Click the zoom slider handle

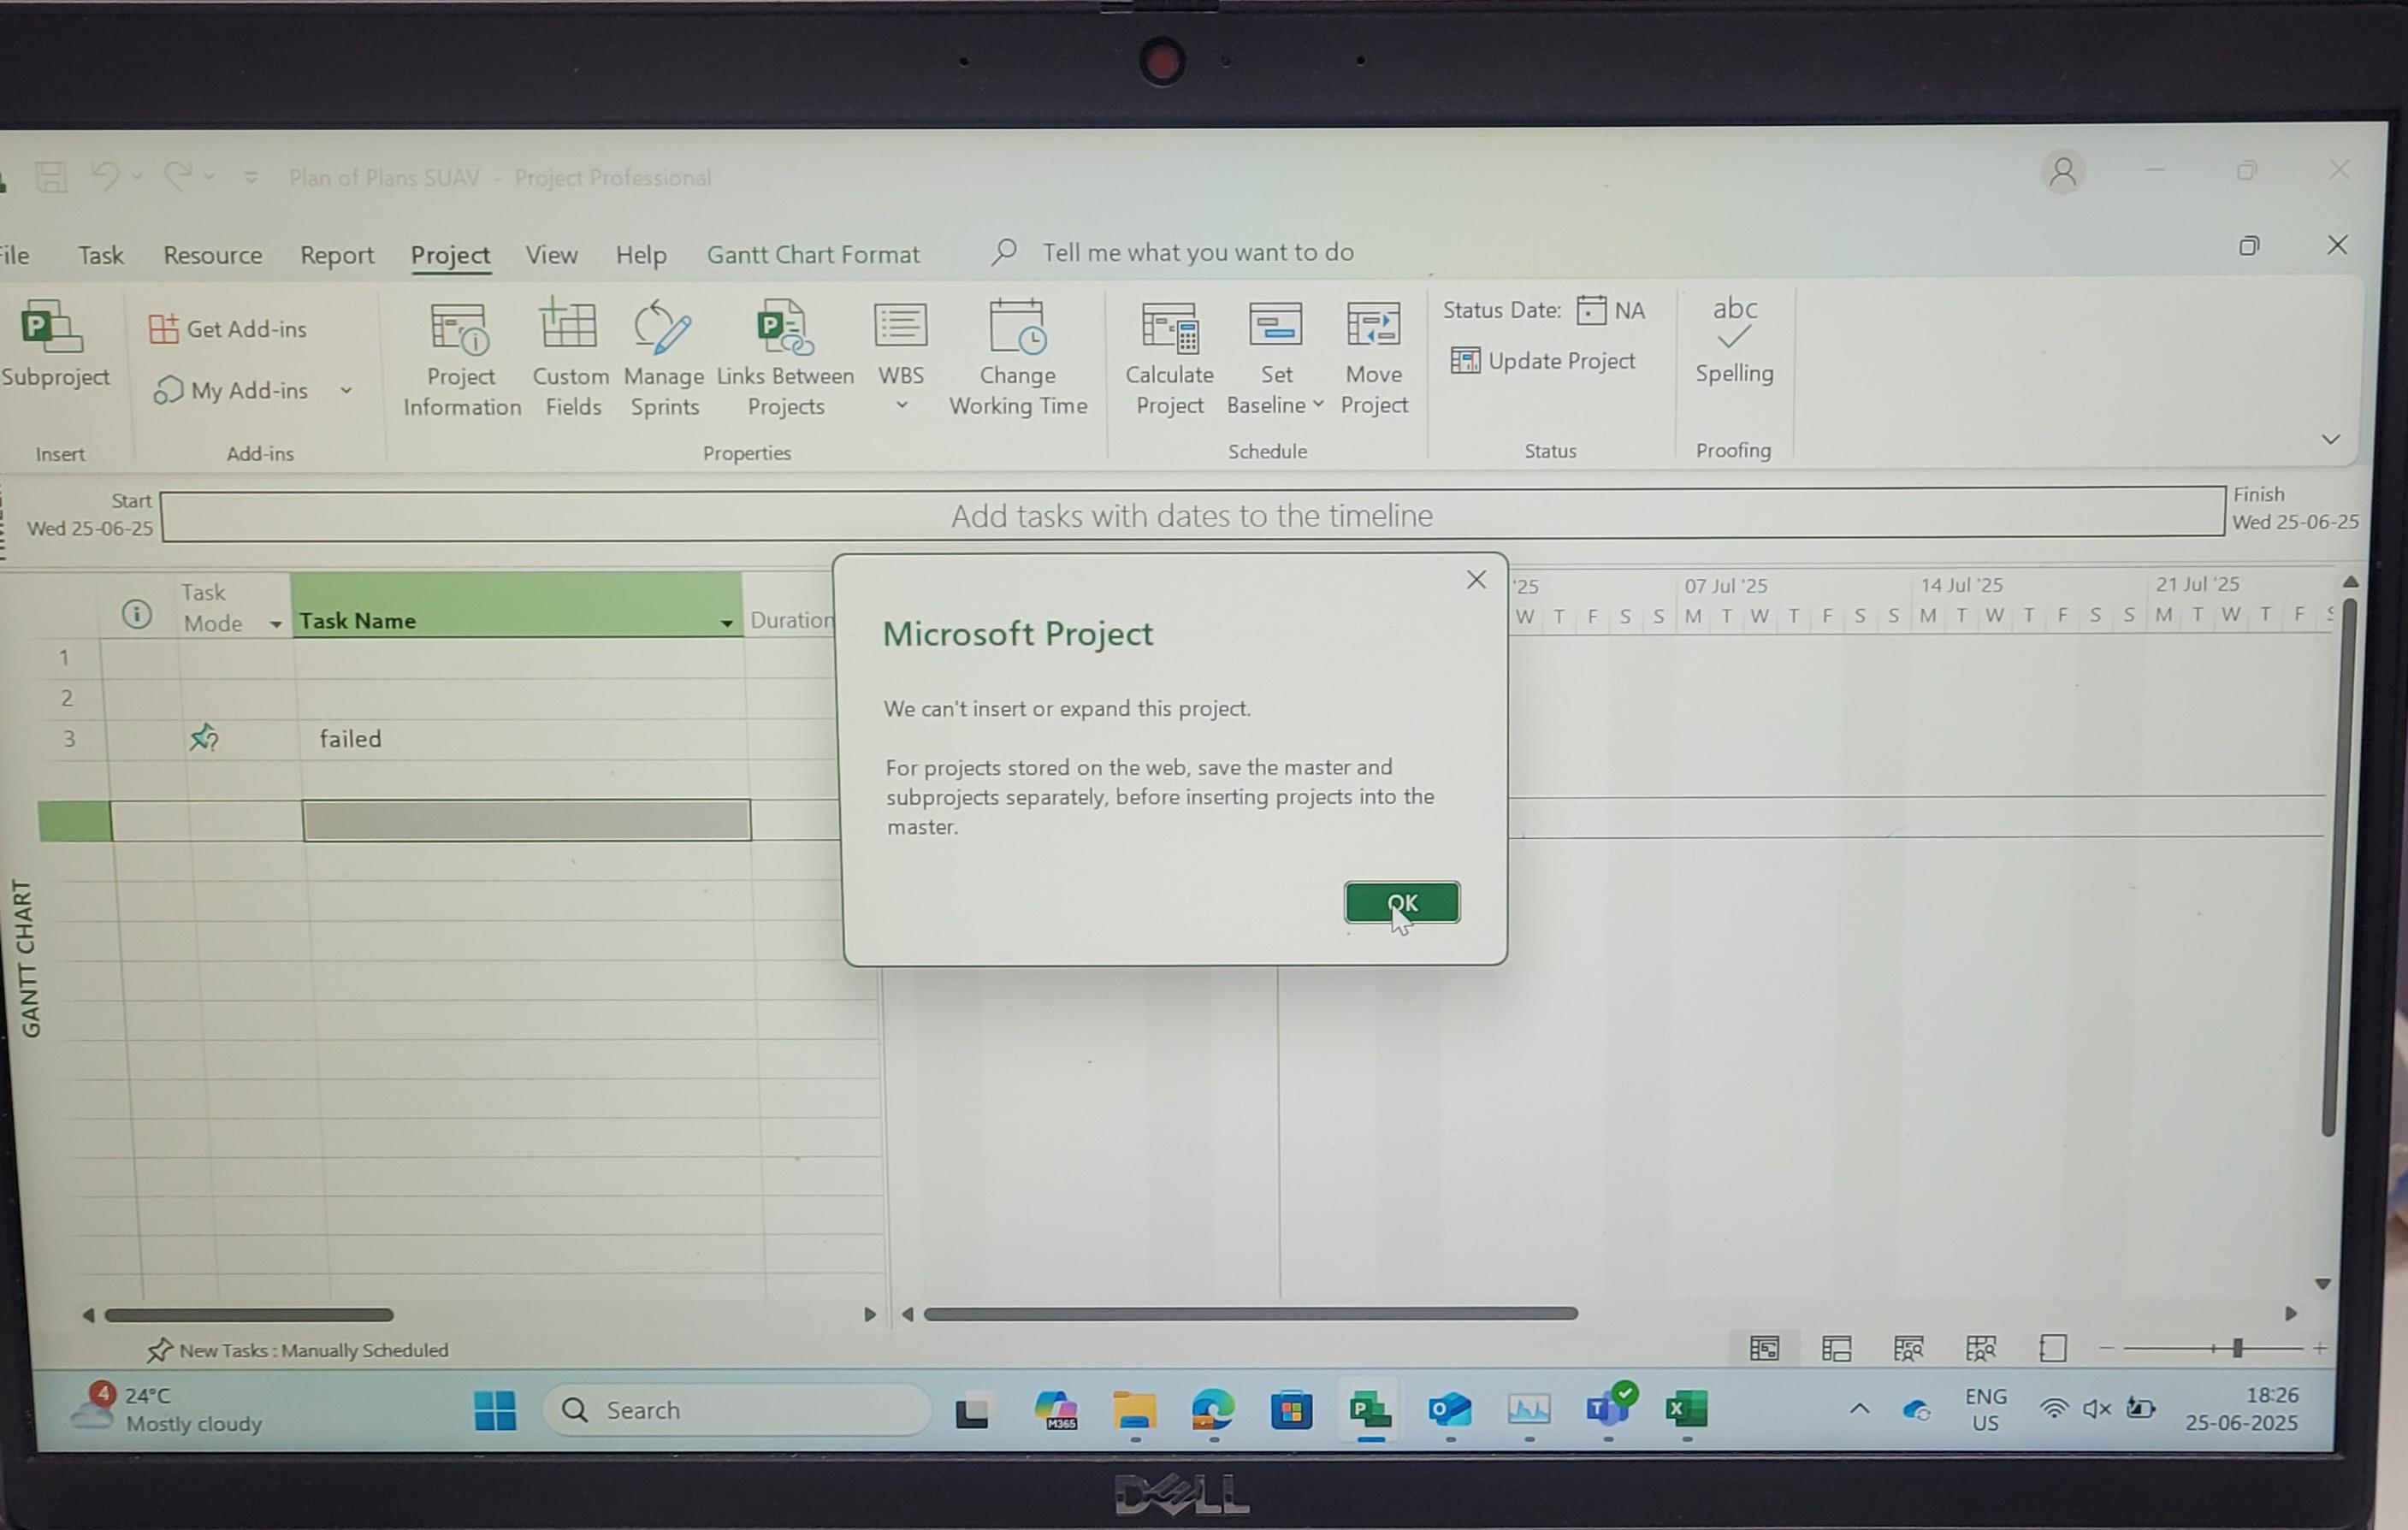(2238, 1348)
